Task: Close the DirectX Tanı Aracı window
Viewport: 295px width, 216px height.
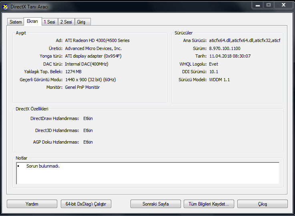Action: pos(283,5)
